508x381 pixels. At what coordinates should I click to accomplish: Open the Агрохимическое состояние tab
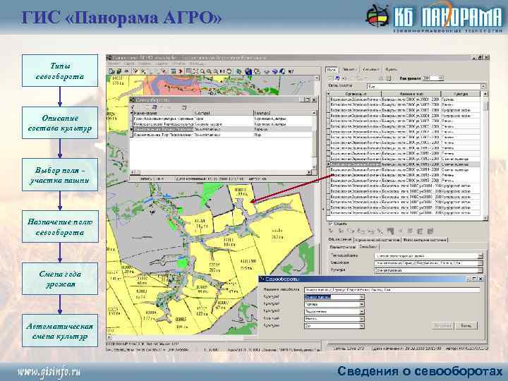pyautogui.click(x=377, y=240)
